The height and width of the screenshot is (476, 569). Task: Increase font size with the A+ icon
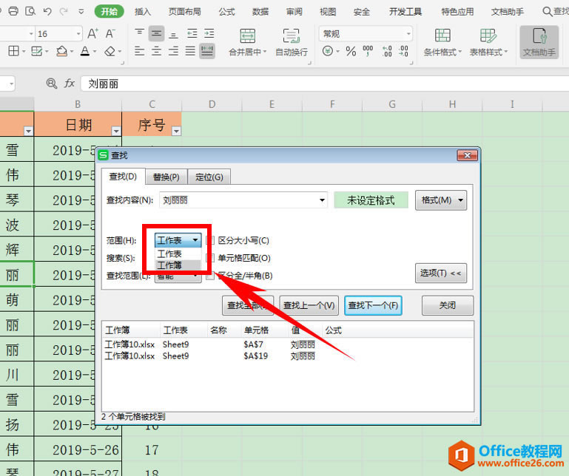[x=93, y=34]
